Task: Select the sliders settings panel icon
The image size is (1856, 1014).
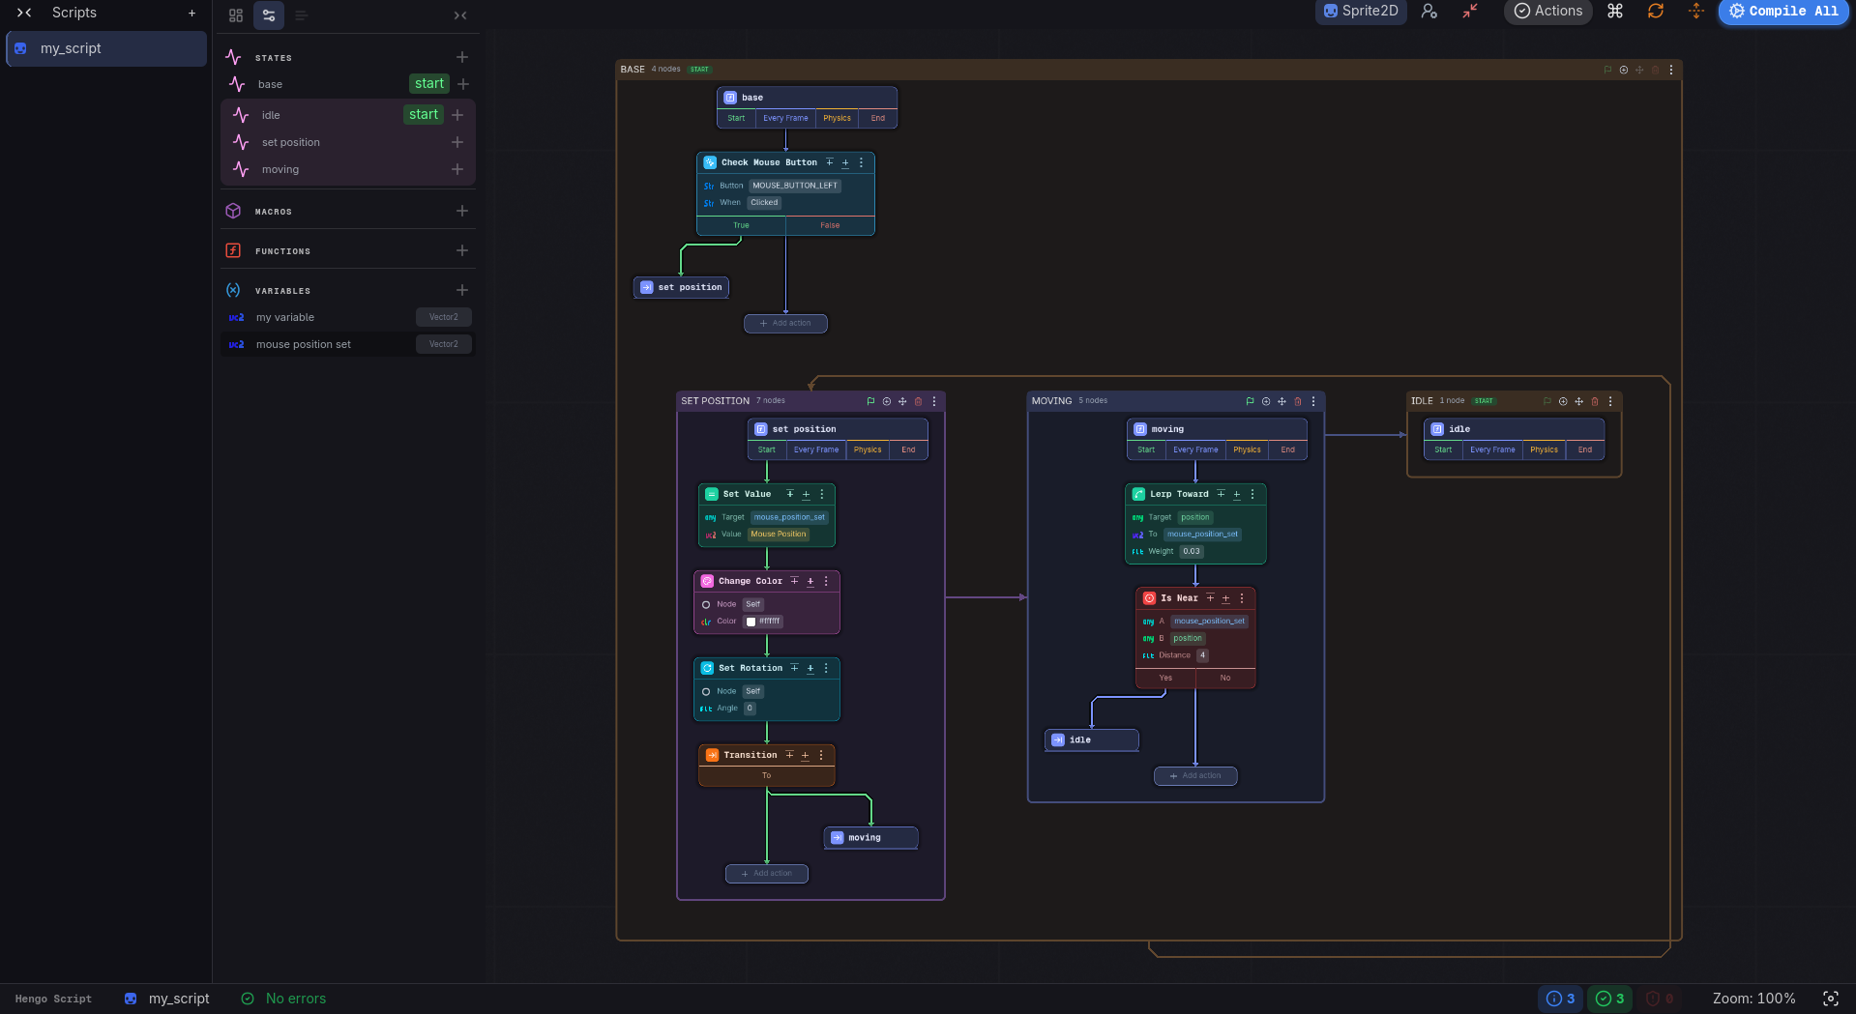Action: pyautogui.click(x=269, y=15)
